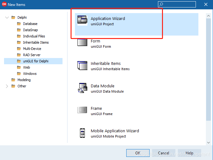Select the Database category
Viewport: 213px width, 160px height.
coord(30,24)
